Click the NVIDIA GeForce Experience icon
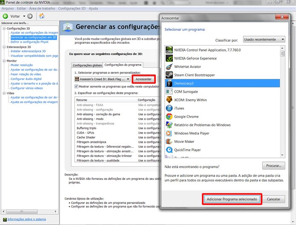The width and height of the screenshot is (296, 225). (169, 58)
